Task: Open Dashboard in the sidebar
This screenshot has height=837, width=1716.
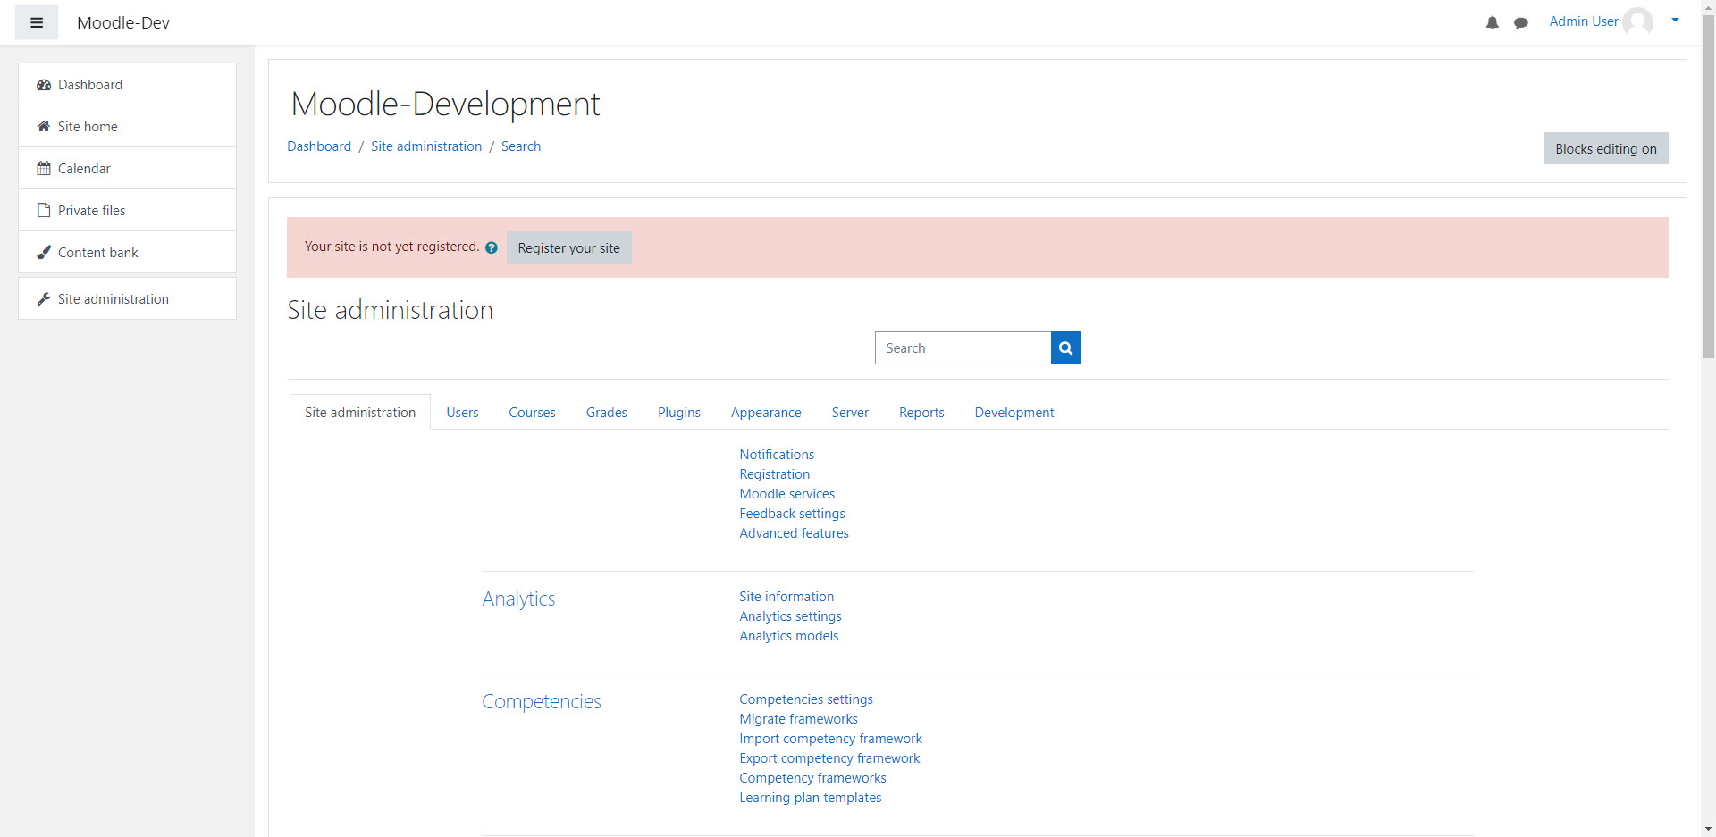Action: coord(127,85)
